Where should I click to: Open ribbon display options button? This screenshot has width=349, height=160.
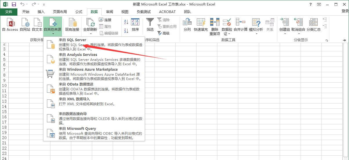click(x=319, y=4)
